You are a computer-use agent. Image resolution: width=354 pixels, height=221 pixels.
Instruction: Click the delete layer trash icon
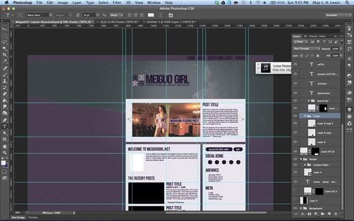point(335,214)
